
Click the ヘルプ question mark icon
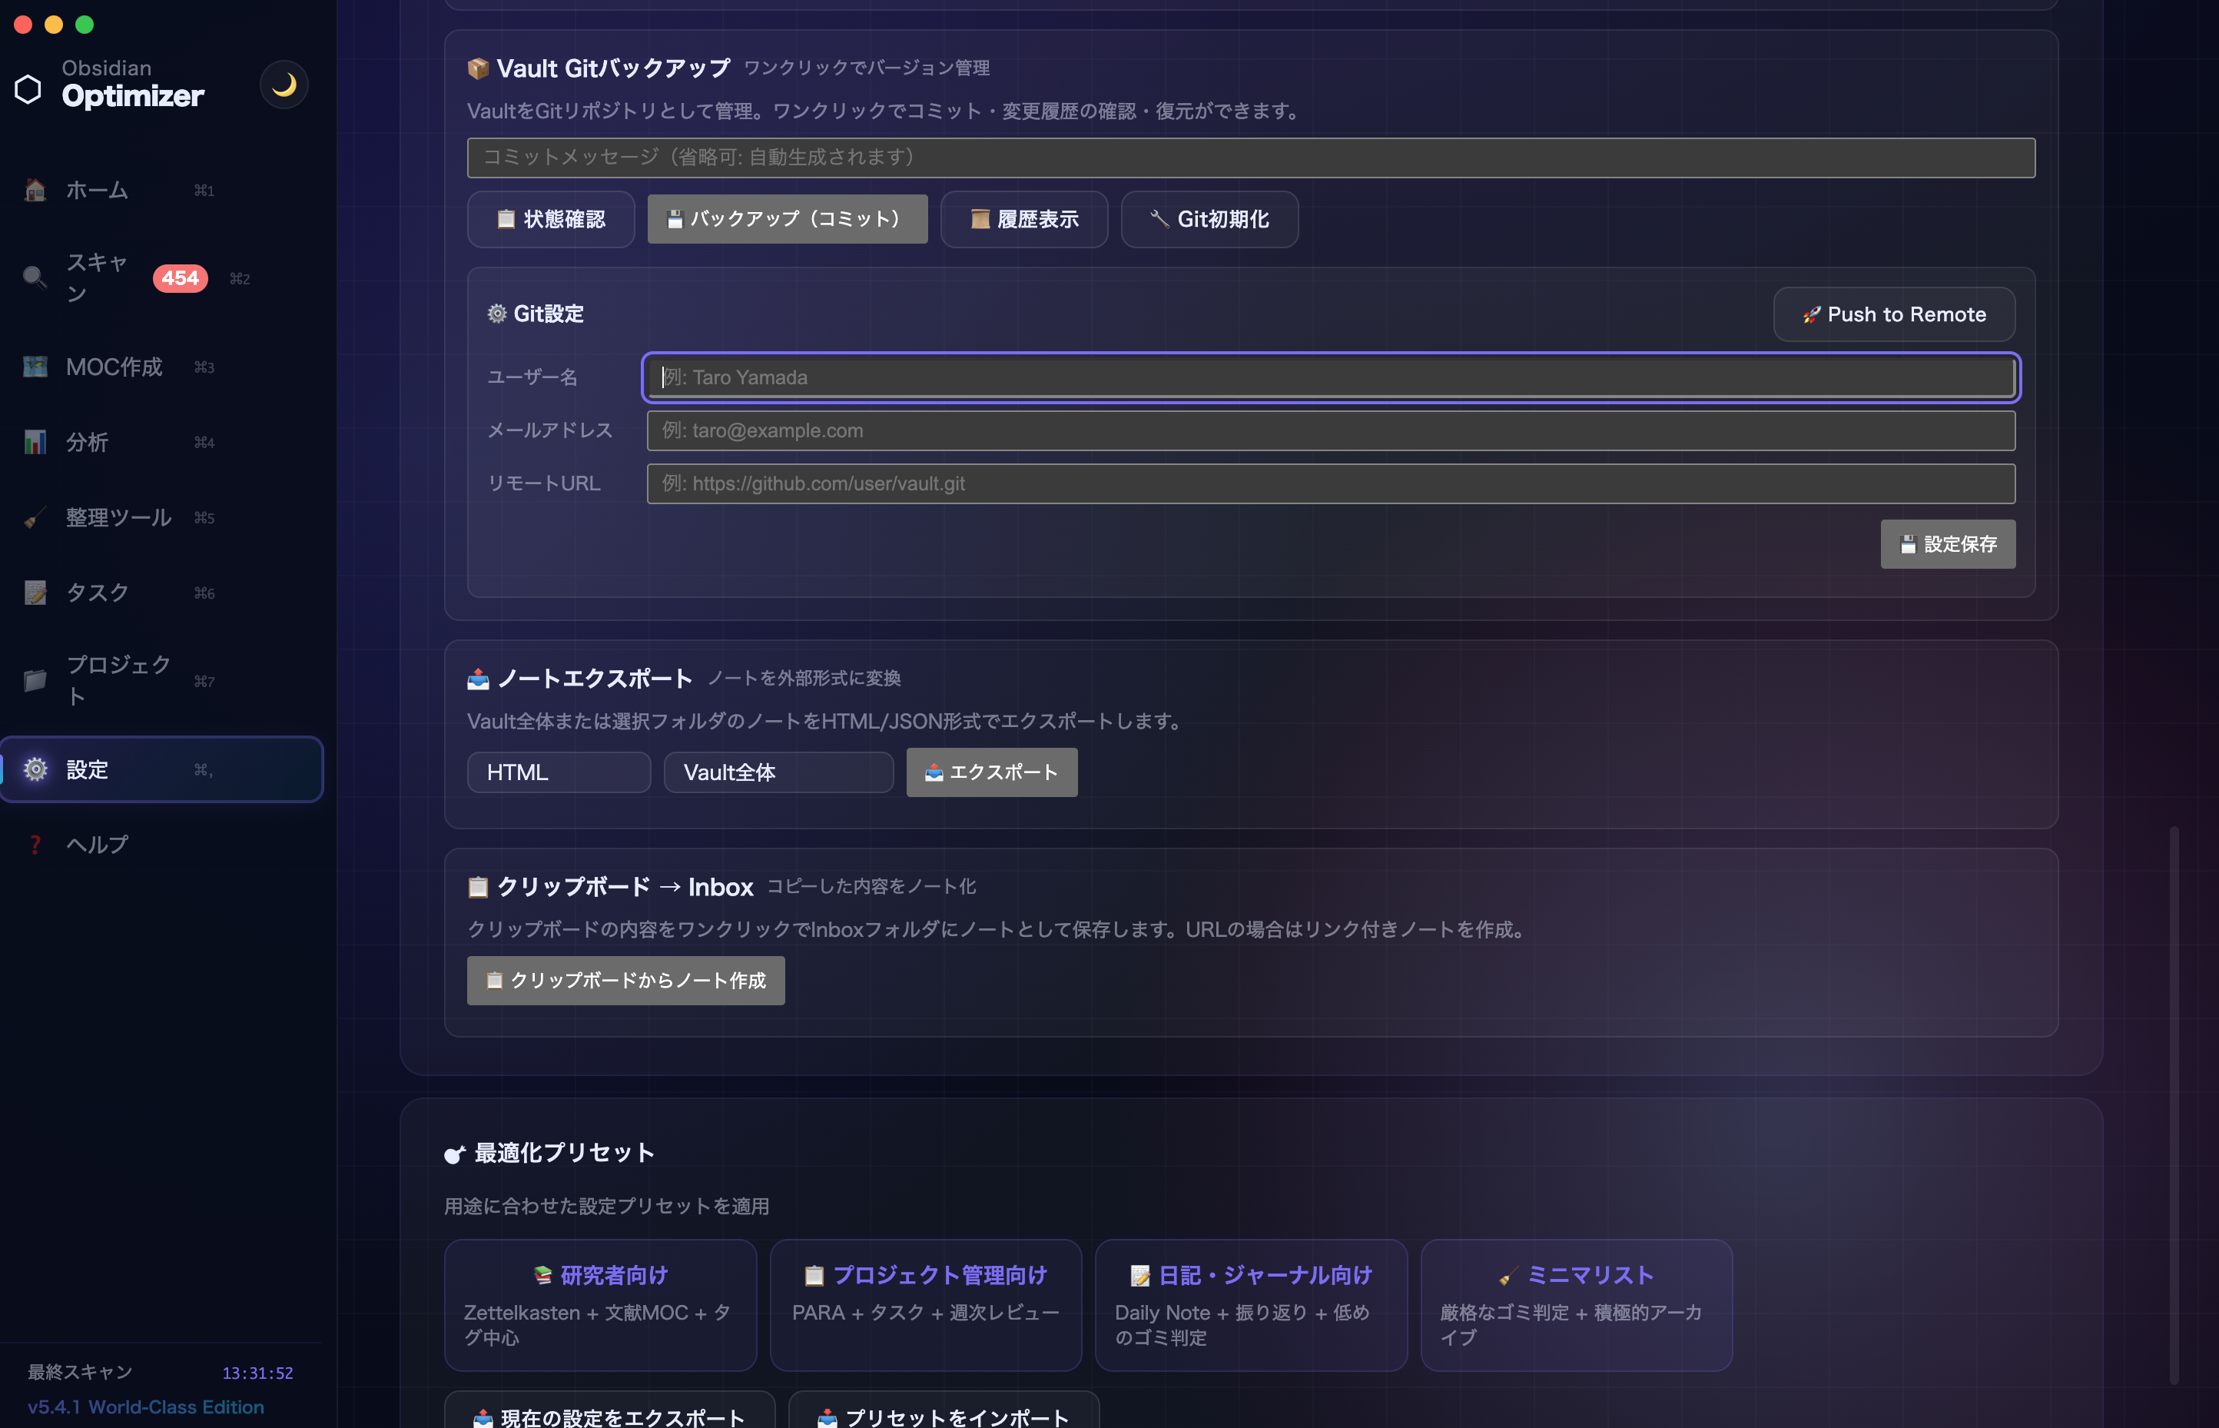click(x=35, y=845)
